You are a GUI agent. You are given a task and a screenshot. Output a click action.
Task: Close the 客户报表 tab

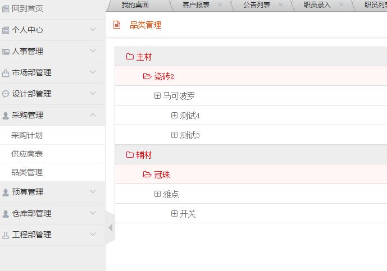220,5
